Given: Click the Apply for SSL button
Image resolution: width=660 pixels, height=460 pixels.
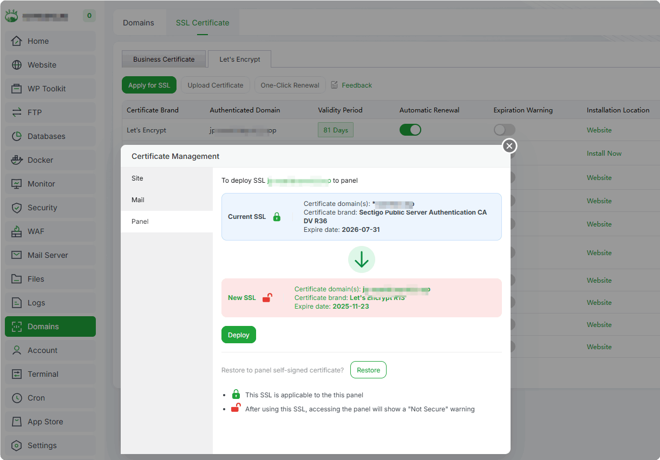Looking at the screenshot, I should 149,85.
